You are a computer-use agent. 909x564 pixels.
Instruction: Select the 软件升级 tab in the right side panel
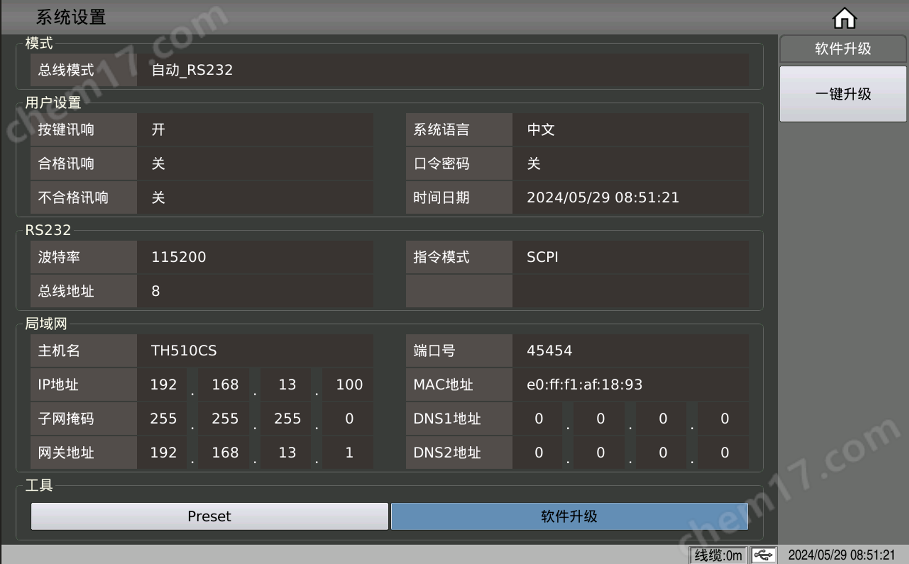843,49
